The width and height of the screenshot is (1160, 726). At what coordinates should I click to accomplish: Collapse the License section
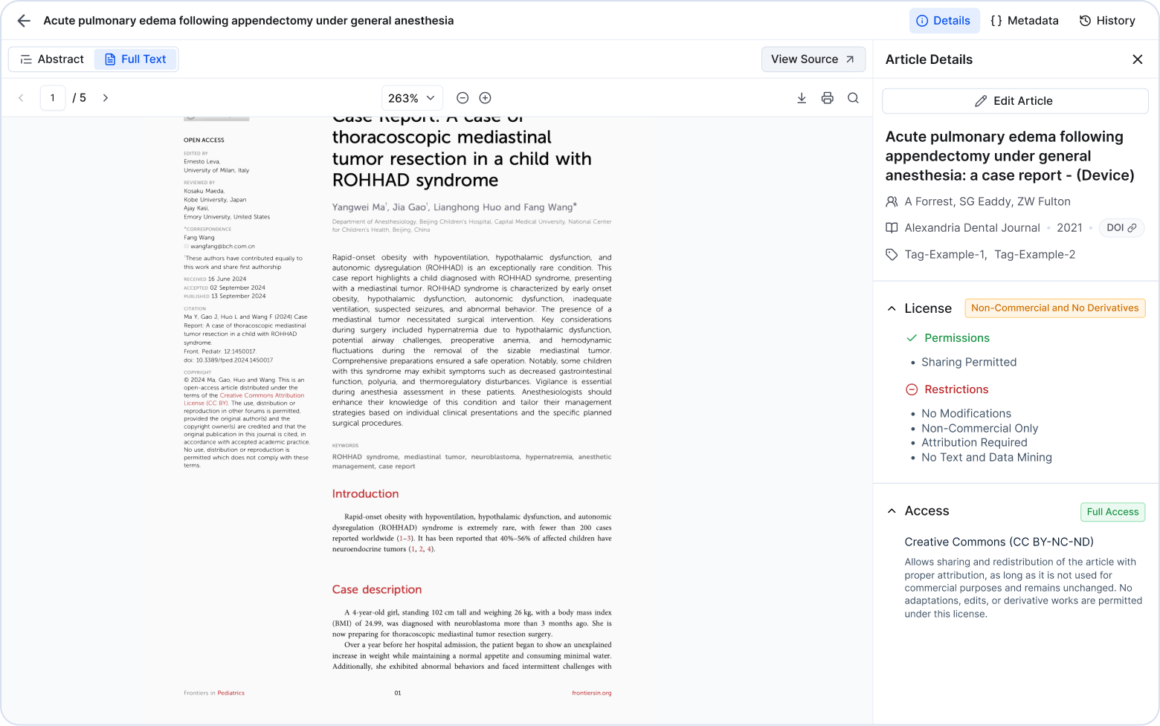click(892, 308)
